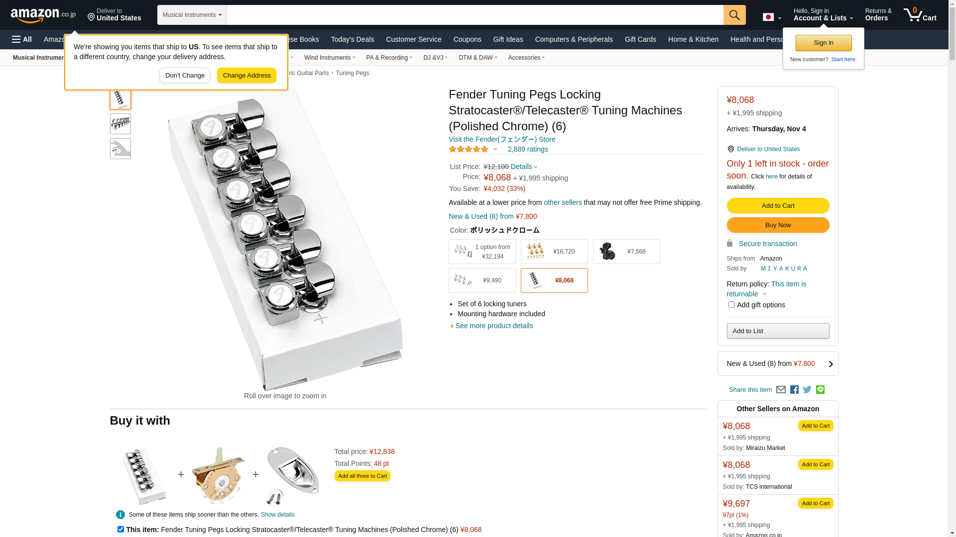The width and height of the screenshot is (956, 537).
Task: Open the shopping cart icon
Action: 920,15
